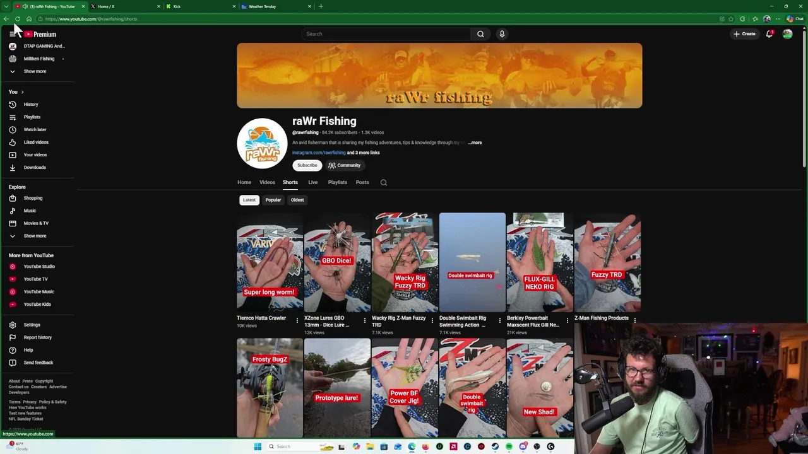Open the tab search dropdown arrow

point(6,6)
